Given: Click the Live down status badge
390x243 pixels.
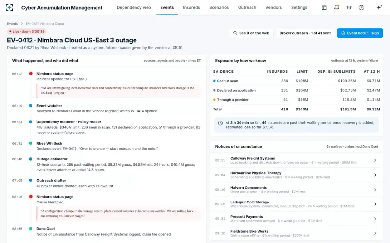Looking at the screenshot, I should coord(27,31).
